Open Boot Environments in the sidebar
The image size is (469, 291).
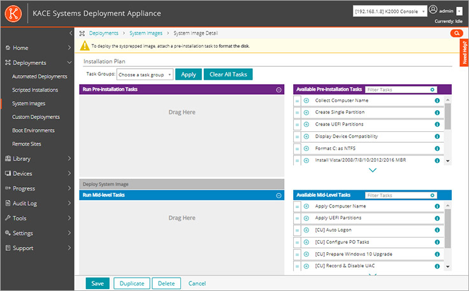(x=33, y=131)
